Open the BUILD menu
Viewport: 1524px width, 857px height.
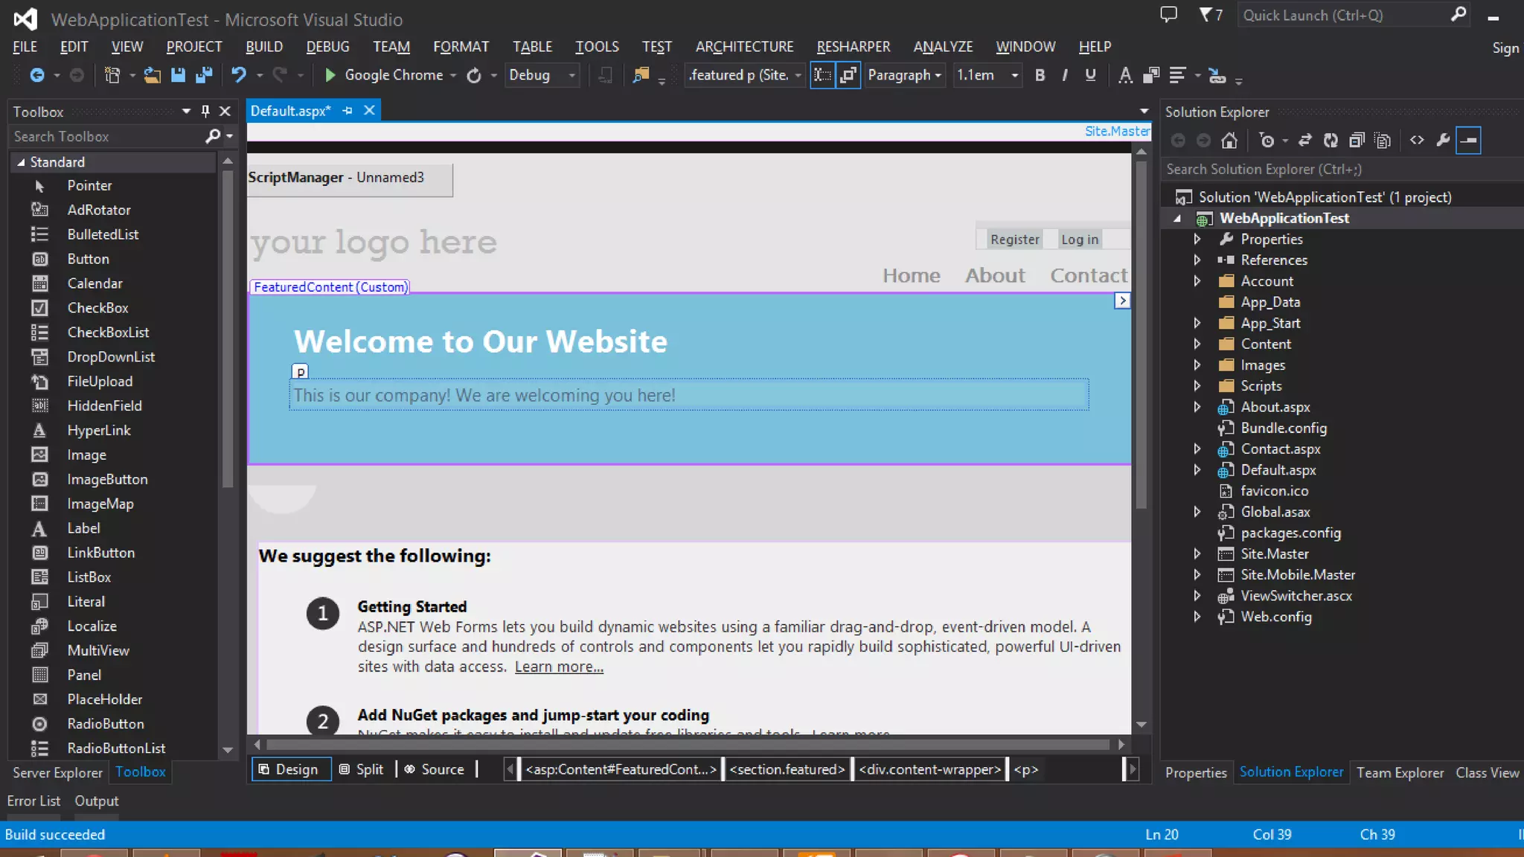point(264,46)
